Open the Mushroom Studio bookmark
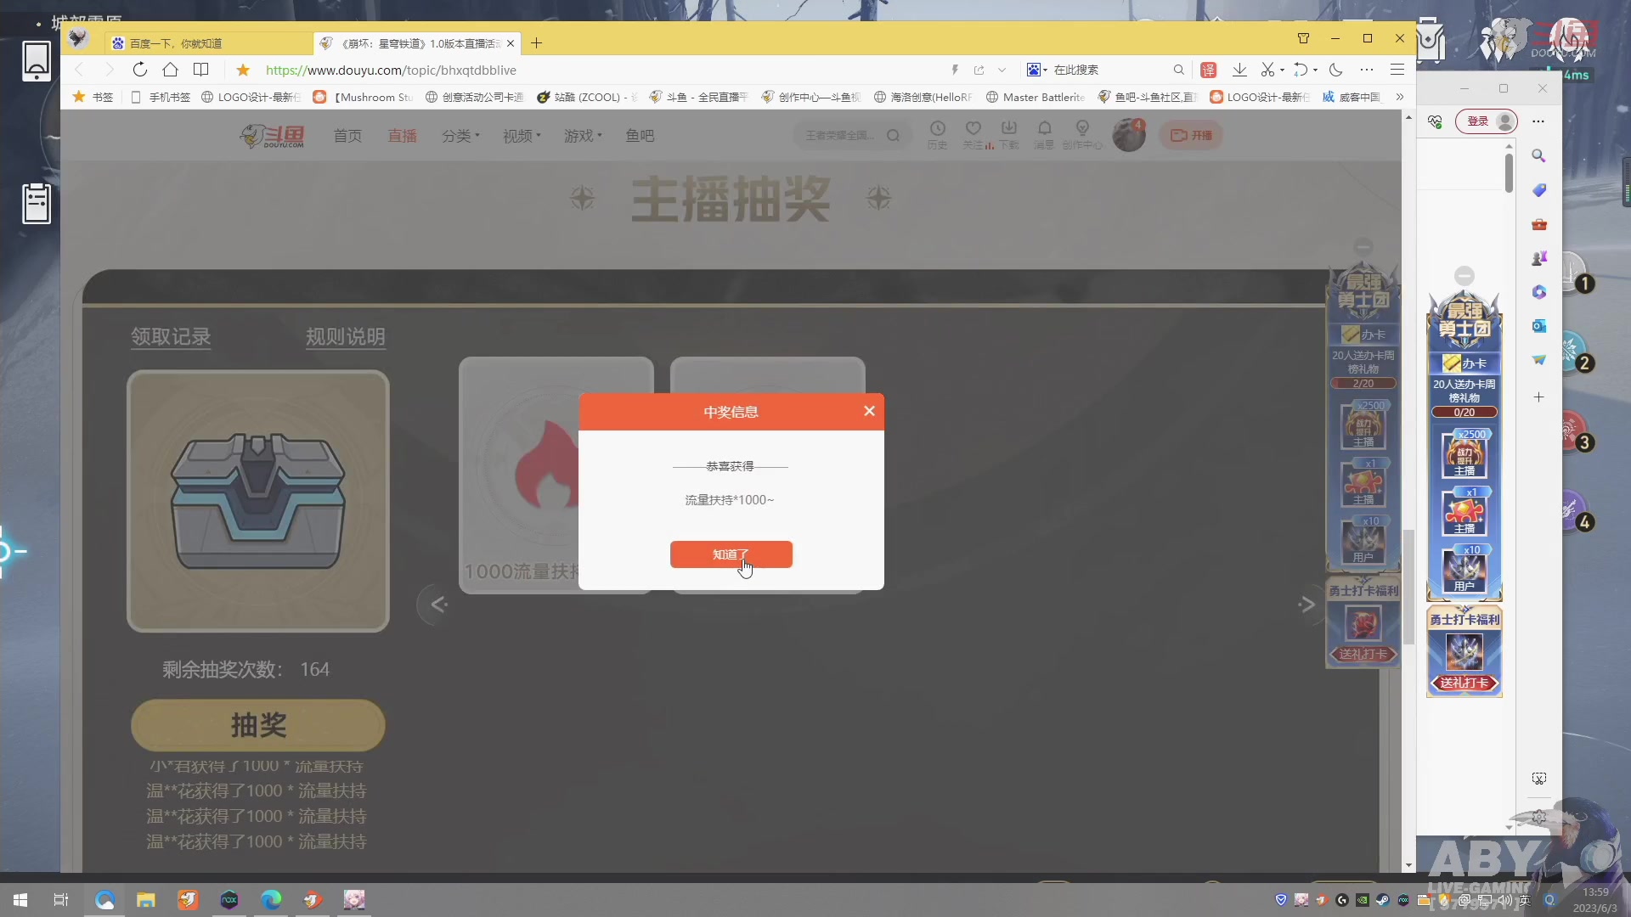Screen dimensions: 1631x917 click(363, 97)
